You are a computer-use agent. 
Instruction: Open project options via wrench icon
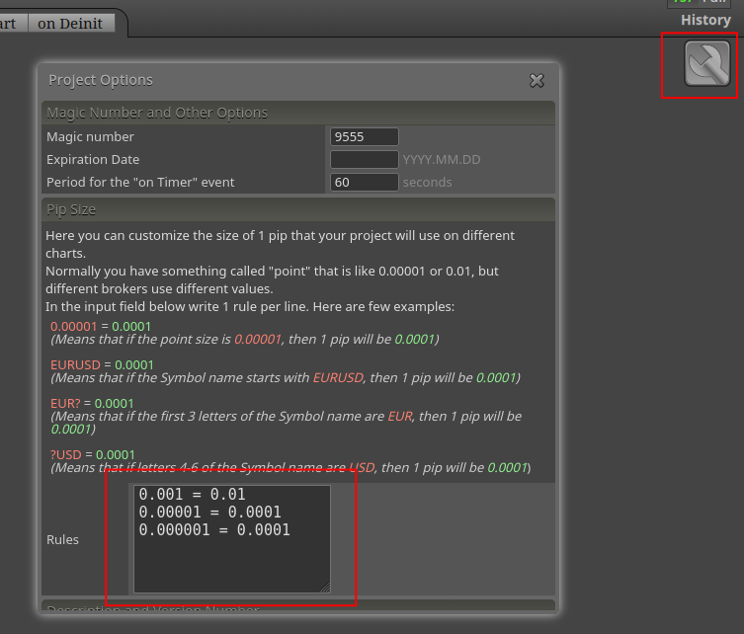[707, 63]
